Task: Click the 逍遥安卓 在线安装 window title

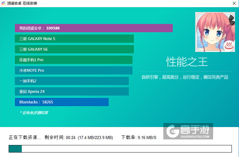Action: (22, 3)
